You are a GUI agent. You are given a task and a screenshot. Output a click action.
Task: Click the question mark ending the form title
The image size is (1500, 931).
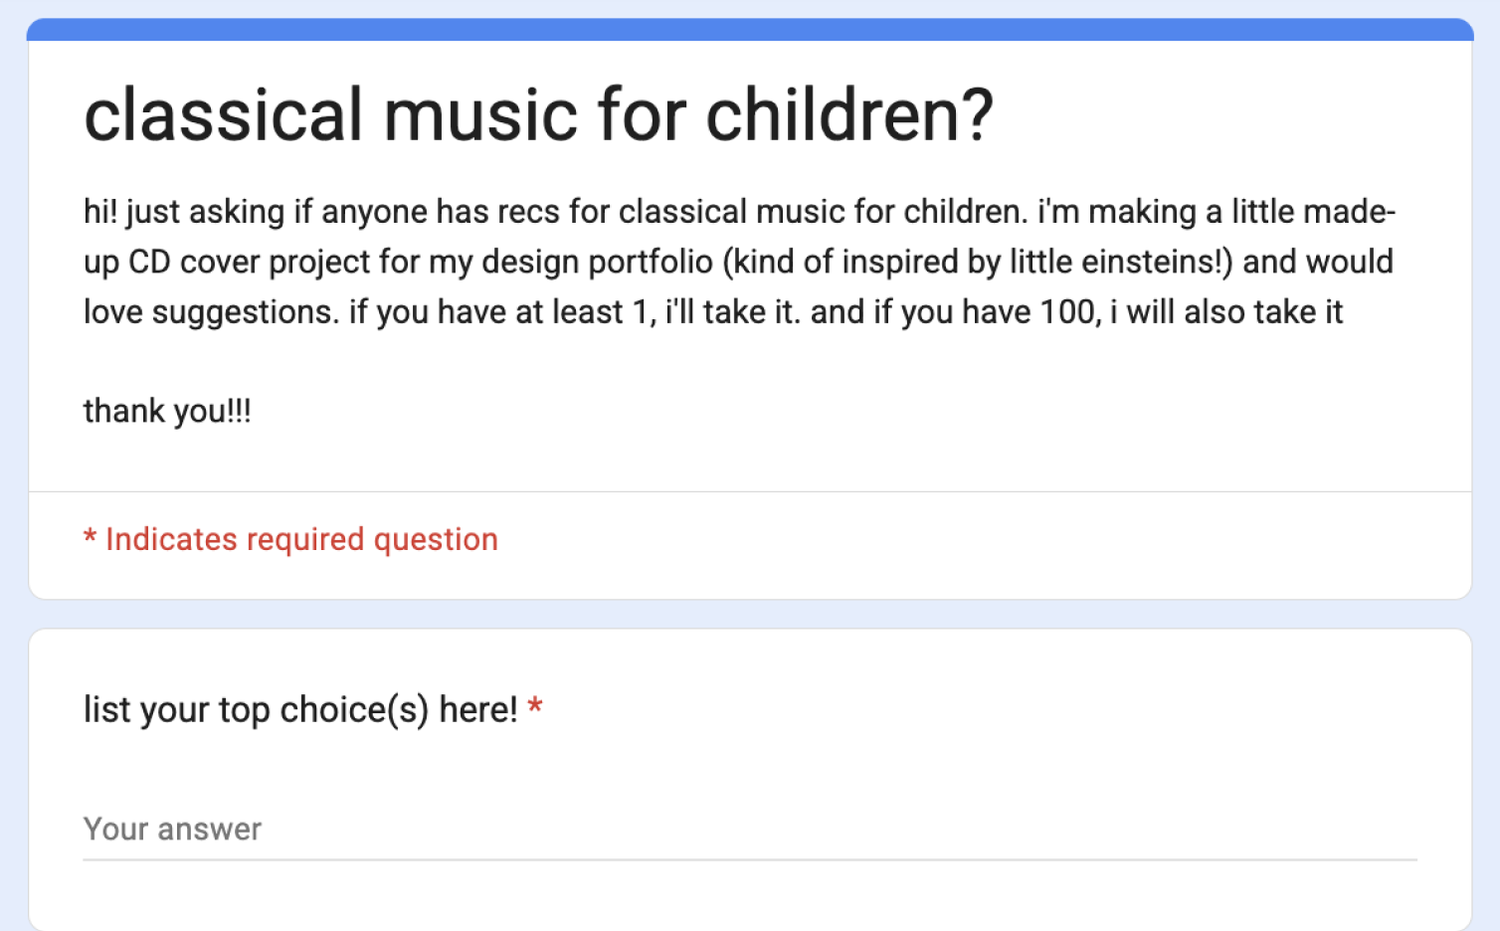pos(975,115)
